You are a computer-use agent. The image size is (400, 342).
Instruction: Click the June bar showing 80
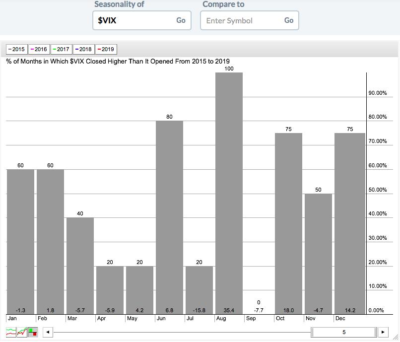point(169,217)
